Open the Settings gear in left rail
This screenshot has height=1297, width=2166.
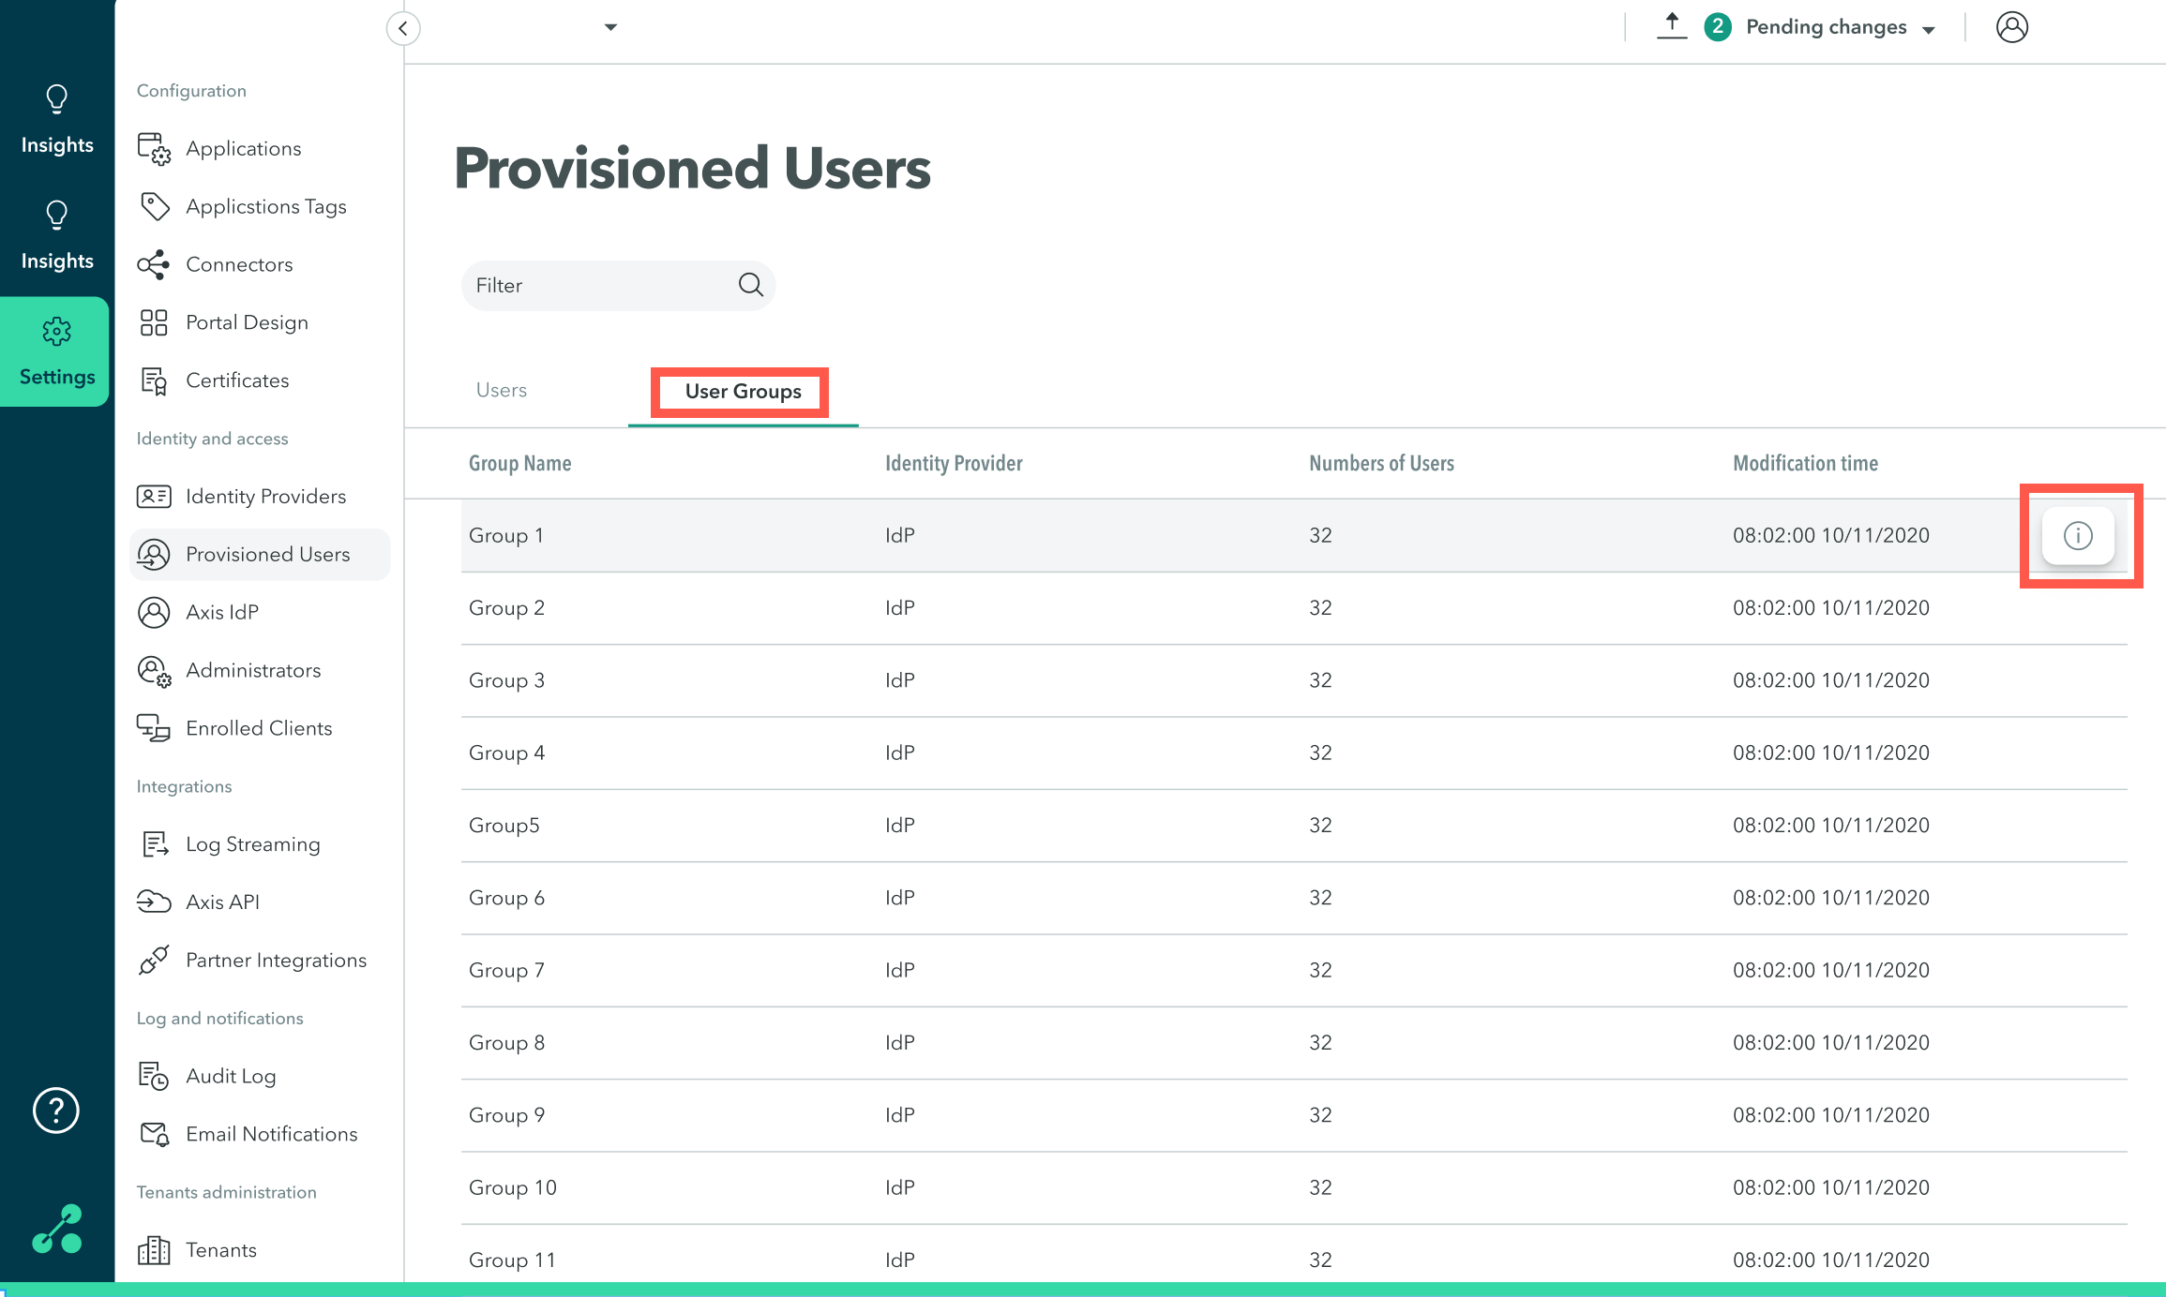click(54, 352)
